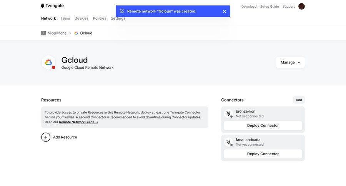Open the Policies tab

point(100,18)
